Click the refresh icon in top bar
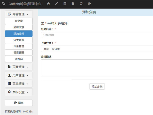The width and height of the screenshot is (153, 115). click(81, 4)
